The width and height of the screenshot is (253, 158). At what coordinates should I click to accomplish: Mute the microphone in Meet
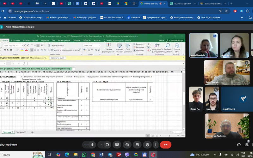[x=92, y=144]
